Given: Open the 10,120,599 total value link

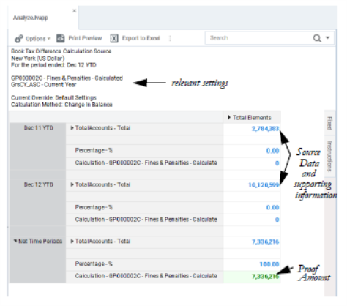Looking at the screenshot, I should [264, 185].
